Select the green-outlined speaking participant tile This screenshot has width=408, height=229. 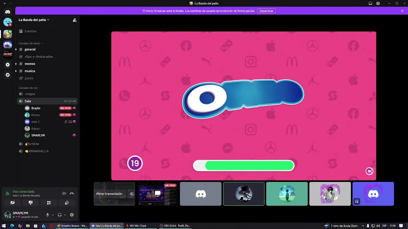click(x=244, y=194)
